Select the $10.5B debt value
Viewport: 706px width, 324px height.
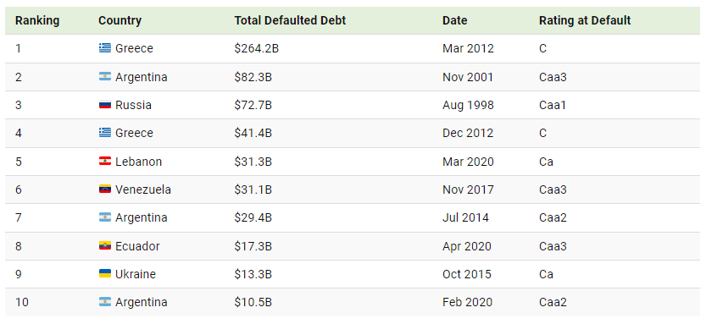(253, 302)
